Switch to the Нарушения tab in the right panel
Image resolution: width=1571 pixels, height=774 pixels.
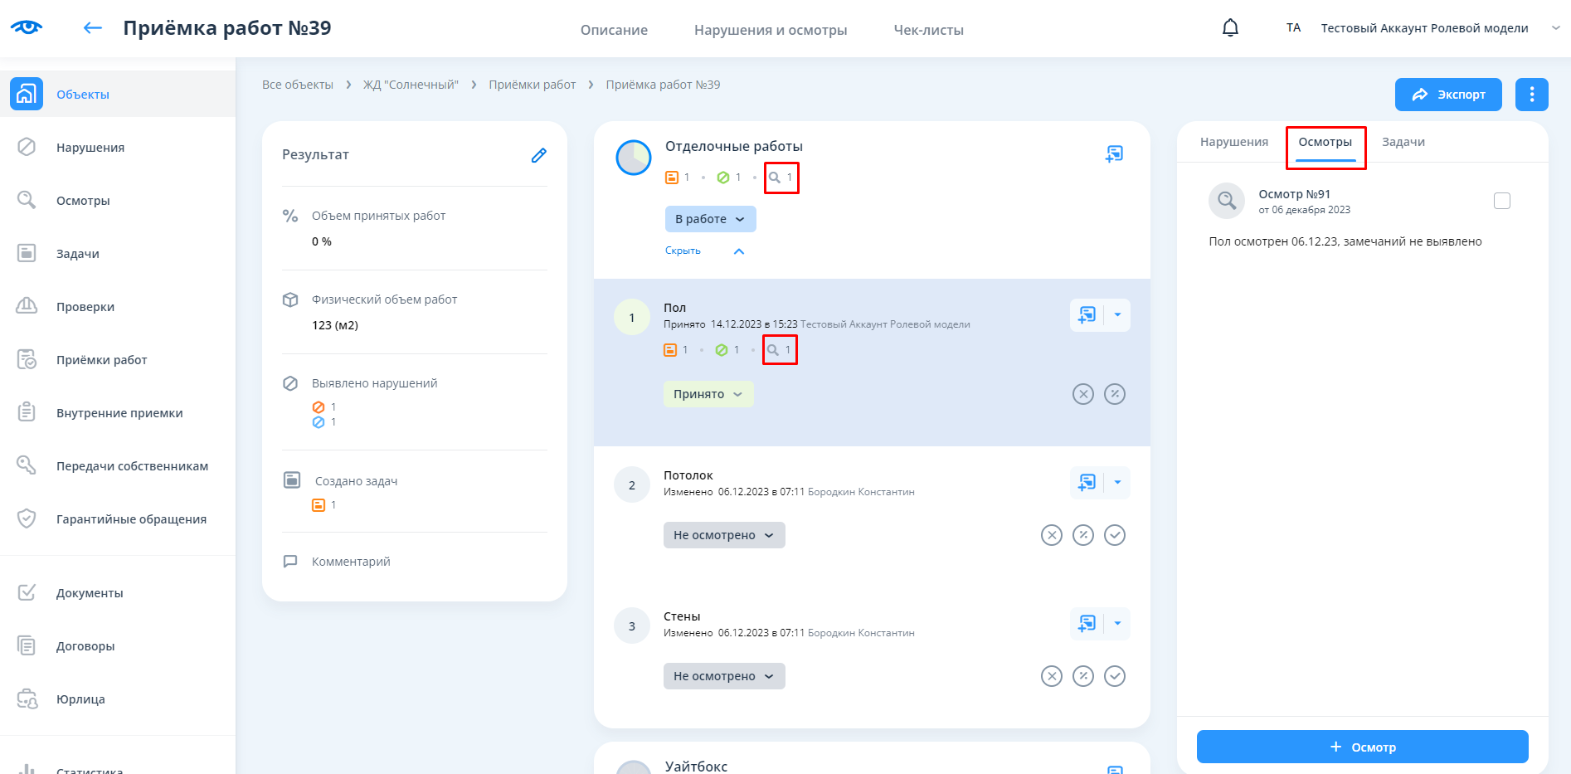point(1233,142)
